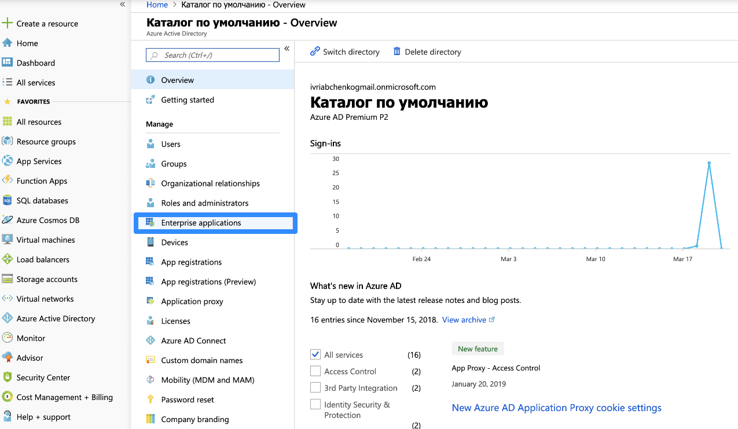738x429 pixels.
Task: Click the View archive link
Action: pos(468,320)
